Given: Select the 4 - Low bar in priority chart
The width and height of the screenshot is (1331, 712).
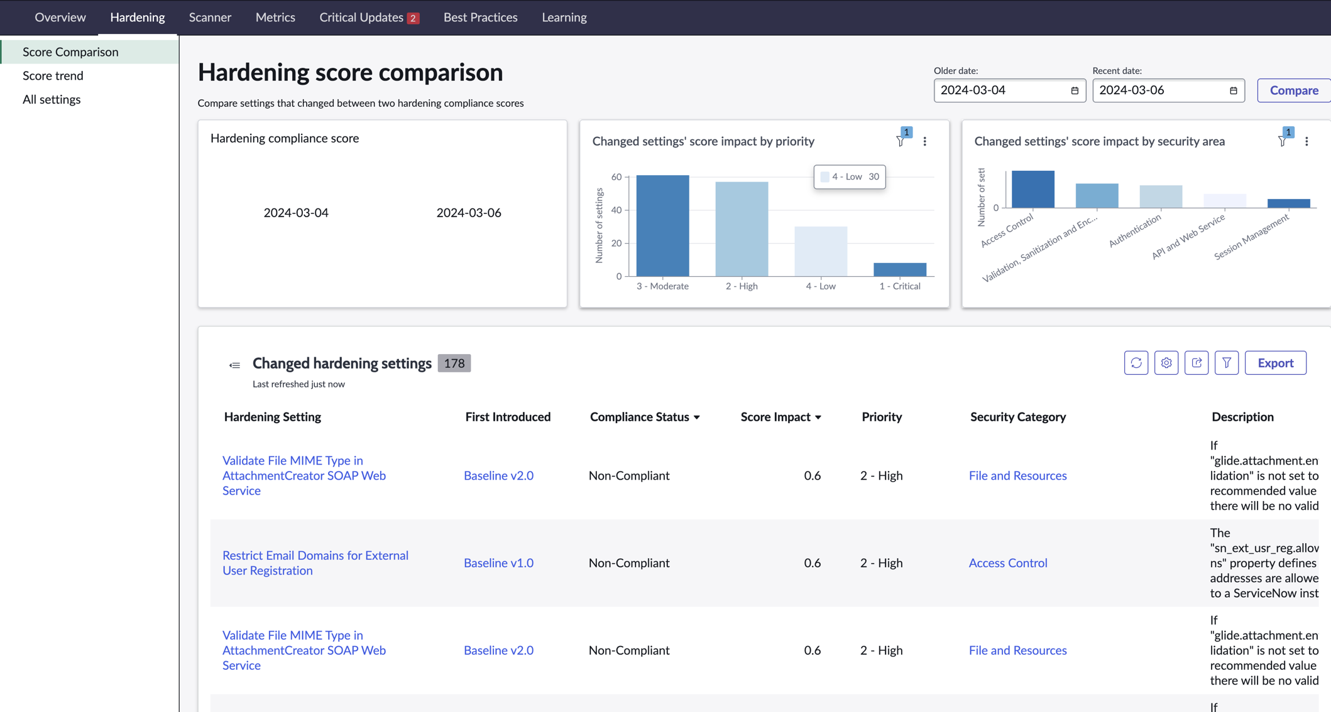Looking at the screenshot, I should click(x=821, y=251).
